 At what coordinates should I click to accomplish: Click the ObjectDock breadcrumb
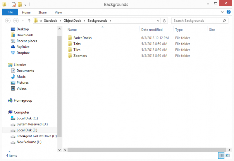point(72,20)
